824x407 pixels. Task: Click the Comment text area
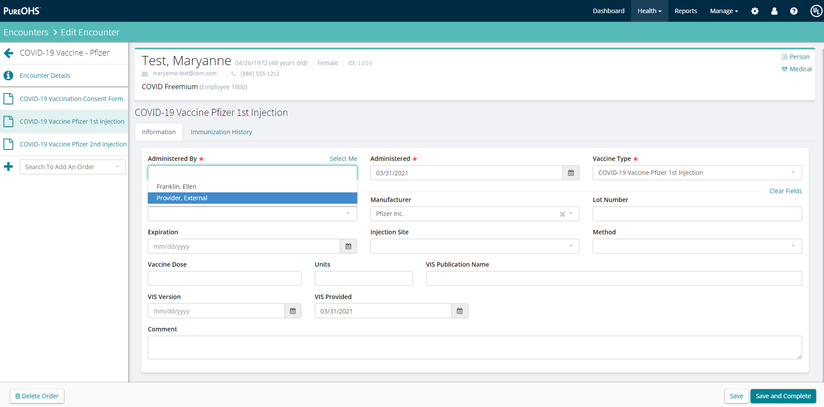coord(475,348)
